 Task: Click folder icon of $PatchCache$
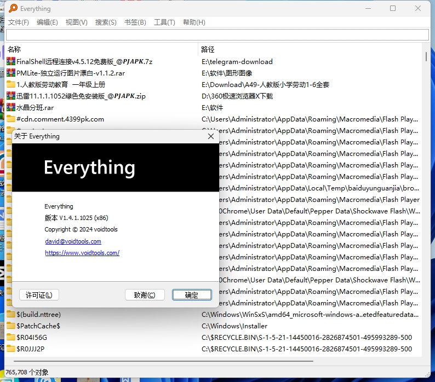coord(11,326)
